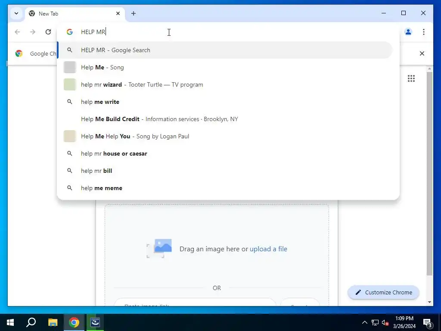Pick 'help mr house or caesar' suggestion

[225, 153]
